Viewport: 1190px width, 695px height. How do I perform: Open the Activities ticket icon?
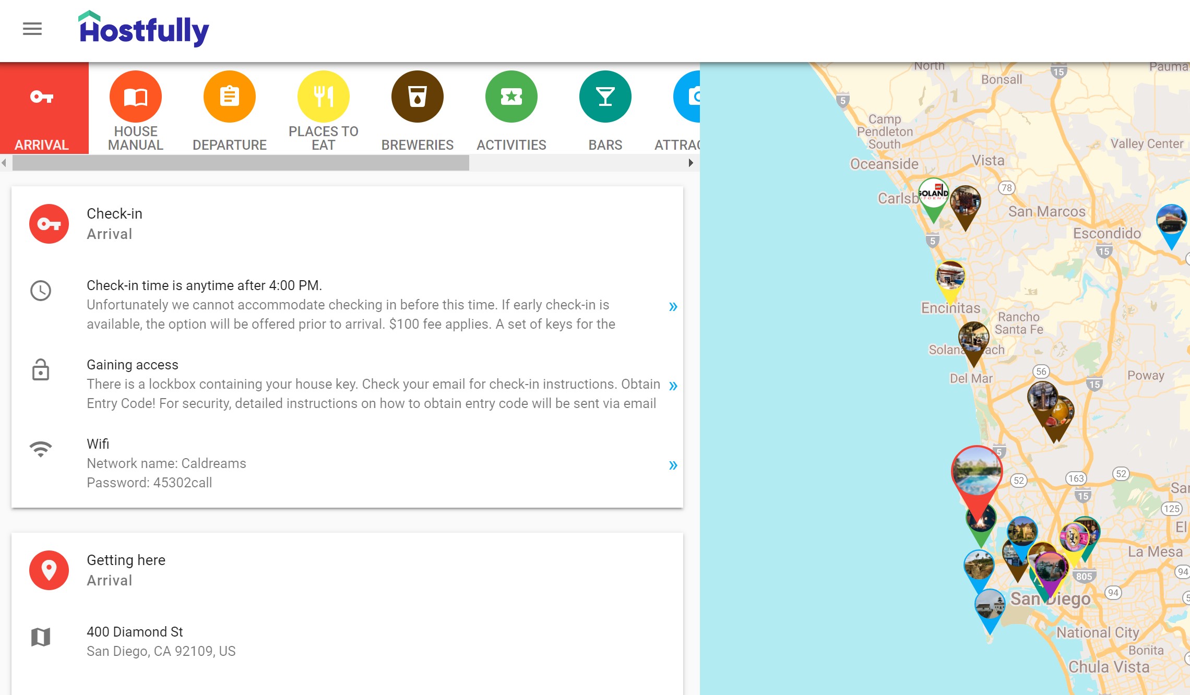click(x=511, y=97)
